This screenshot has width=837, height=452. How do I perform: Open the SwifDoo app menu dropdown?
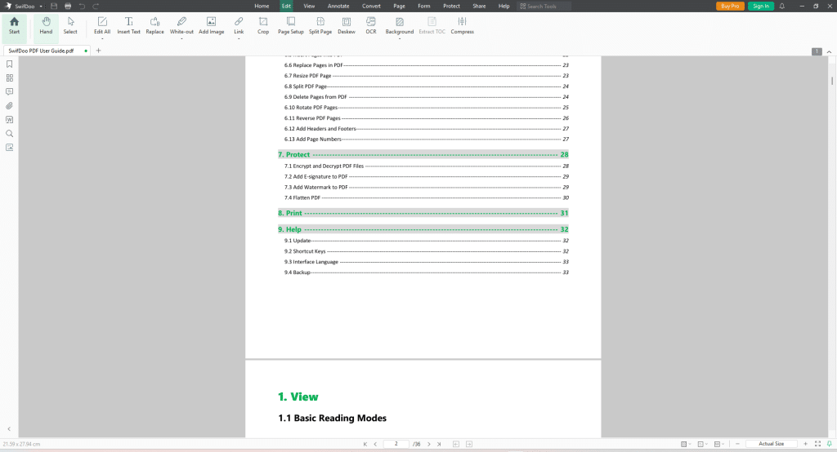pyautogui.click(x=41, y=7)
